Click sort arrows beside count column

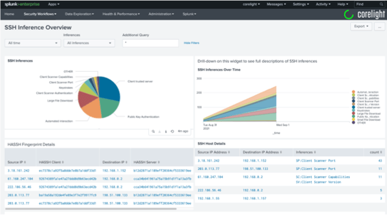point(381,152)
